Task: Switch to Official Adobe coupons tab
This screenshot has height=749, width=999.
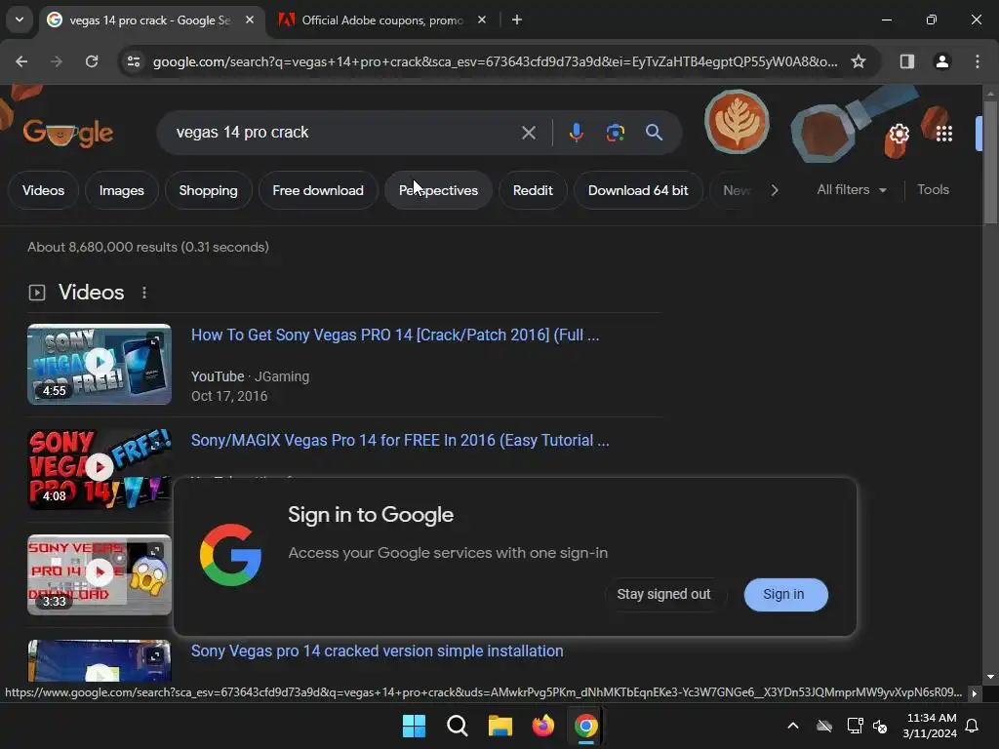Action: pos(382,20)
